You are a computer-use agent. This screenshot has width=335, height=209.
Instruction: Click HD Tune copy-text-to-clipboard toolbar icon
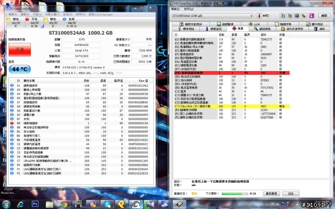point(283,16)
